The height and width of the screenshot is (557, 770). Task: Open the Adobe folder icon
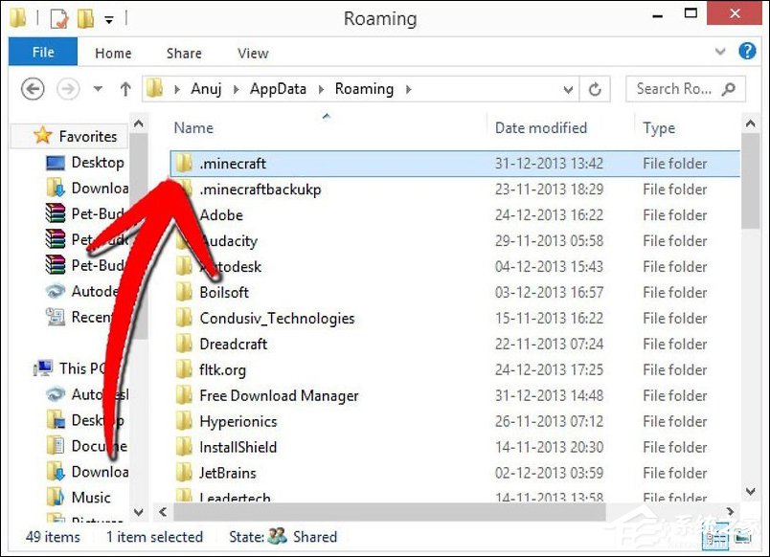click(x=189, y=214)
